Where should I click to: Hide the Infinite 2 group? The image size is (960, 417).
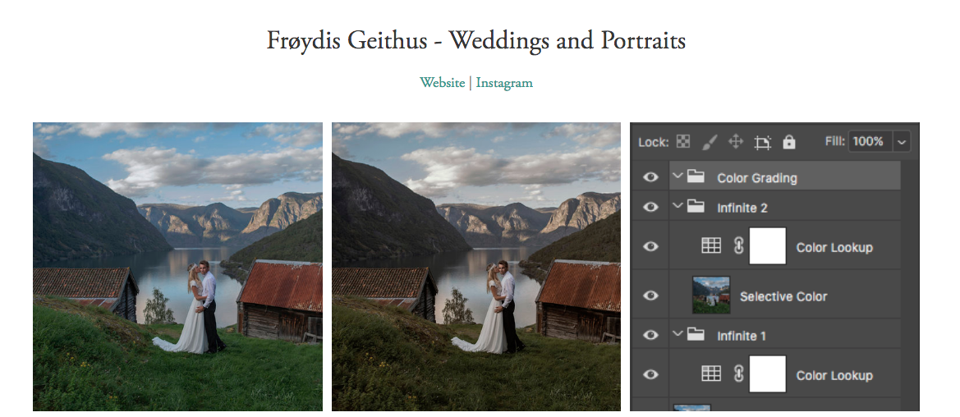tap(650, 208)
